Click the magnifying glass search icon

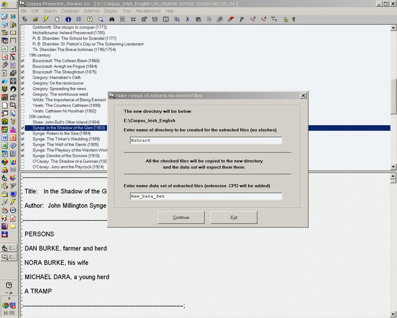(x=101, y=19)
